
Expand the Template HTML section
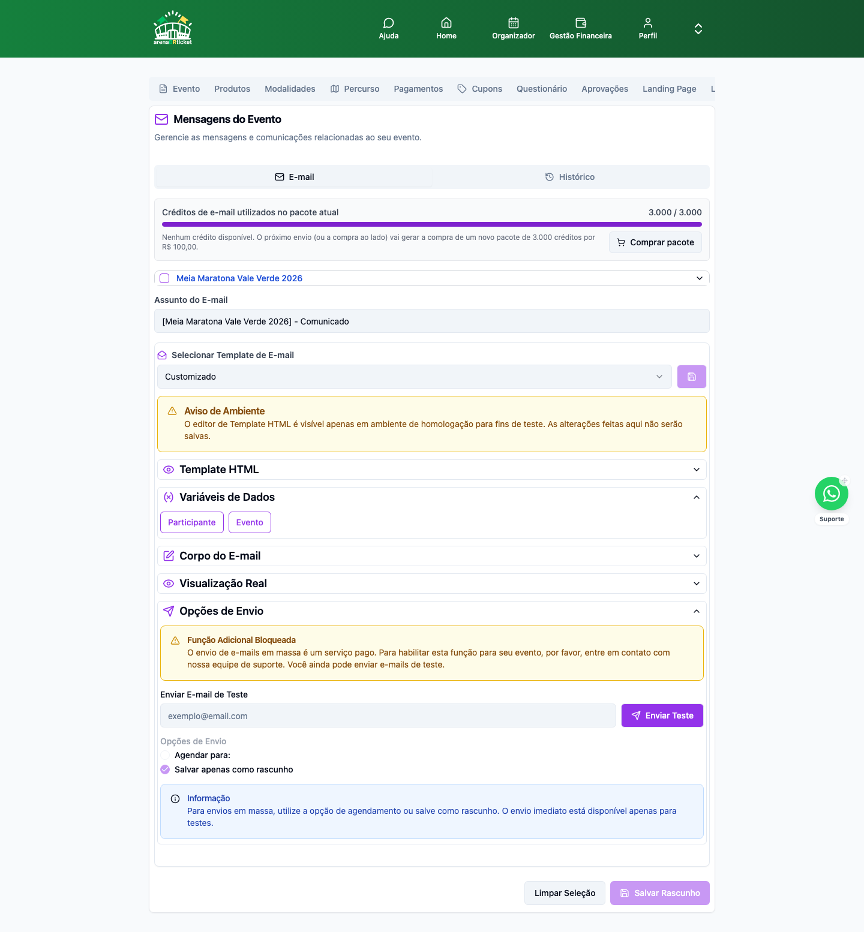(432, 470)
